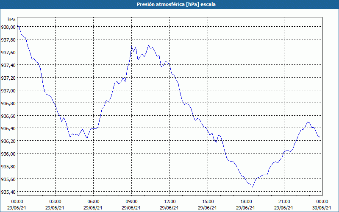
Task: Select the 936,60 axis value
Action: coord(8,116)
